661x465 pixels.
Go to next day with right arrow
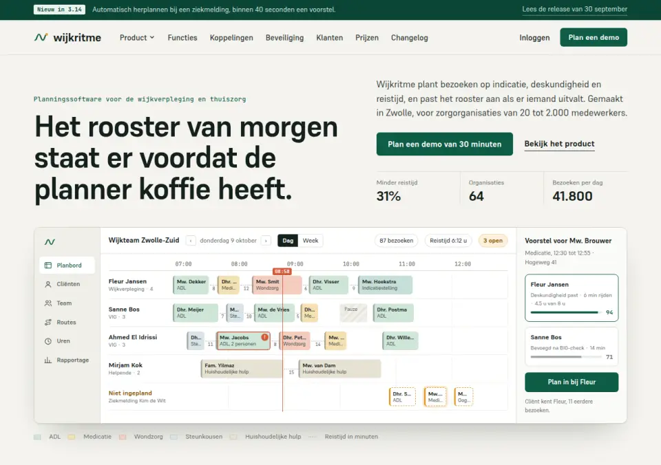click(266, 241)
